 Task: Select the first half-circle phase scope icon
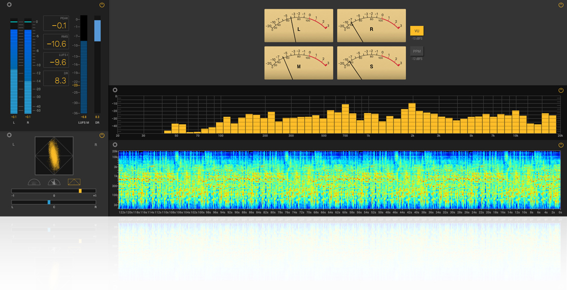coord(34,182)
